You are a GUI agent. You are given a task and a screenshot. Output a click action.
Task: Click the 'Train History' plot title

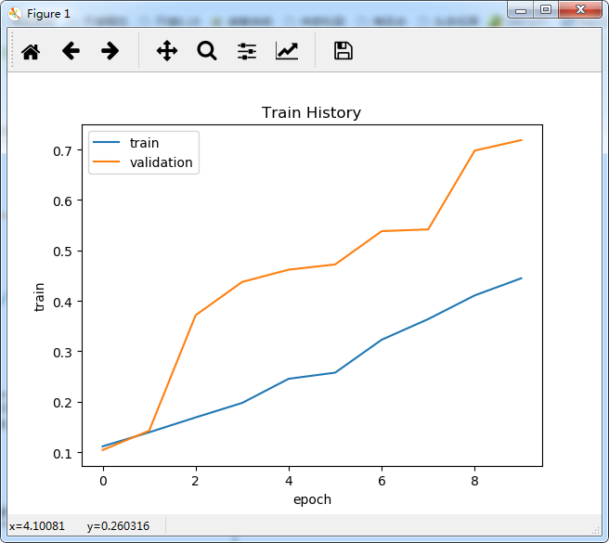(x=311, y=112)
